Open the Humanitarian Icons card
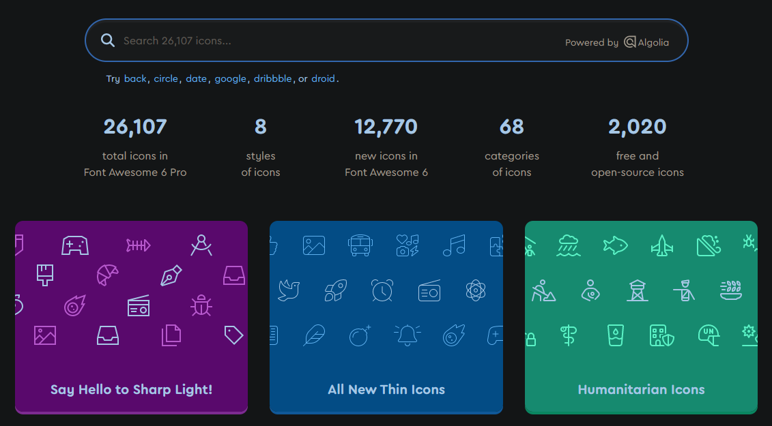 641,389
